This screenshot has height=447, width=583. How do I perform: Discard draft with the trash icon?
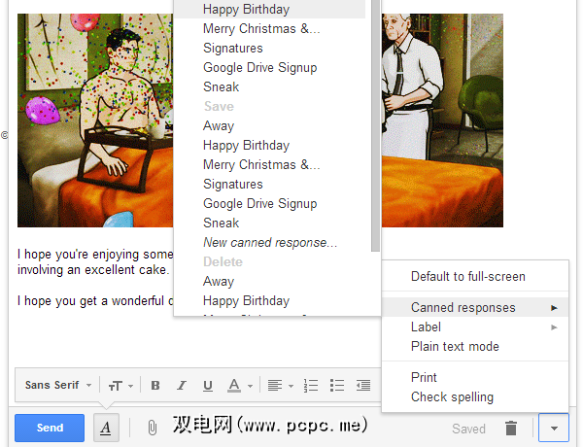(511, 428)
